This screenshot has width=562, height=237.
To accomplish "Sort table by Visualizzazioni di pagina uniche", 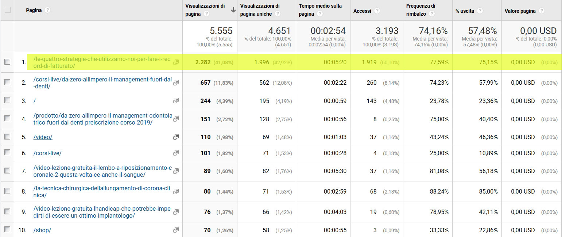I will click(260, 6).
